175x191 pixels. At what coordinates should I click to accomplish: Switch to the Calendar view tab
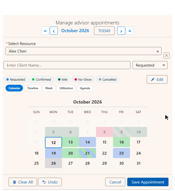pos(14,88)
